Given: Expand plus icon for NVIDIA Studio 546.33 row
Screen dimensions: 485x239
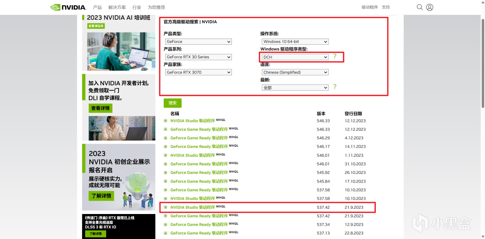Looking at the screenshot, I should coord(166,121).
